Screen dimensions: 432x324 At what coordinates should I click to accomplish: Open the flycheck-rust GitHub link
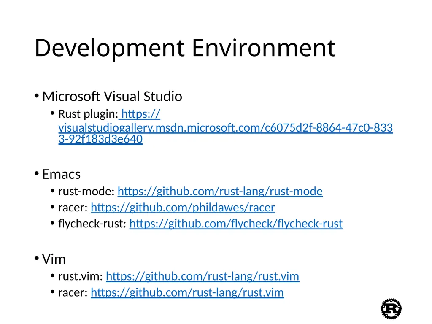pos(236,224)
